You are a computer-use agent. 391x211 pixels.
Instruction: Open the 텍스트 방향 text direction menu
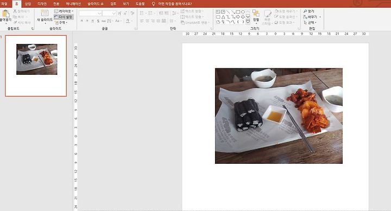(x=192, y=11)
